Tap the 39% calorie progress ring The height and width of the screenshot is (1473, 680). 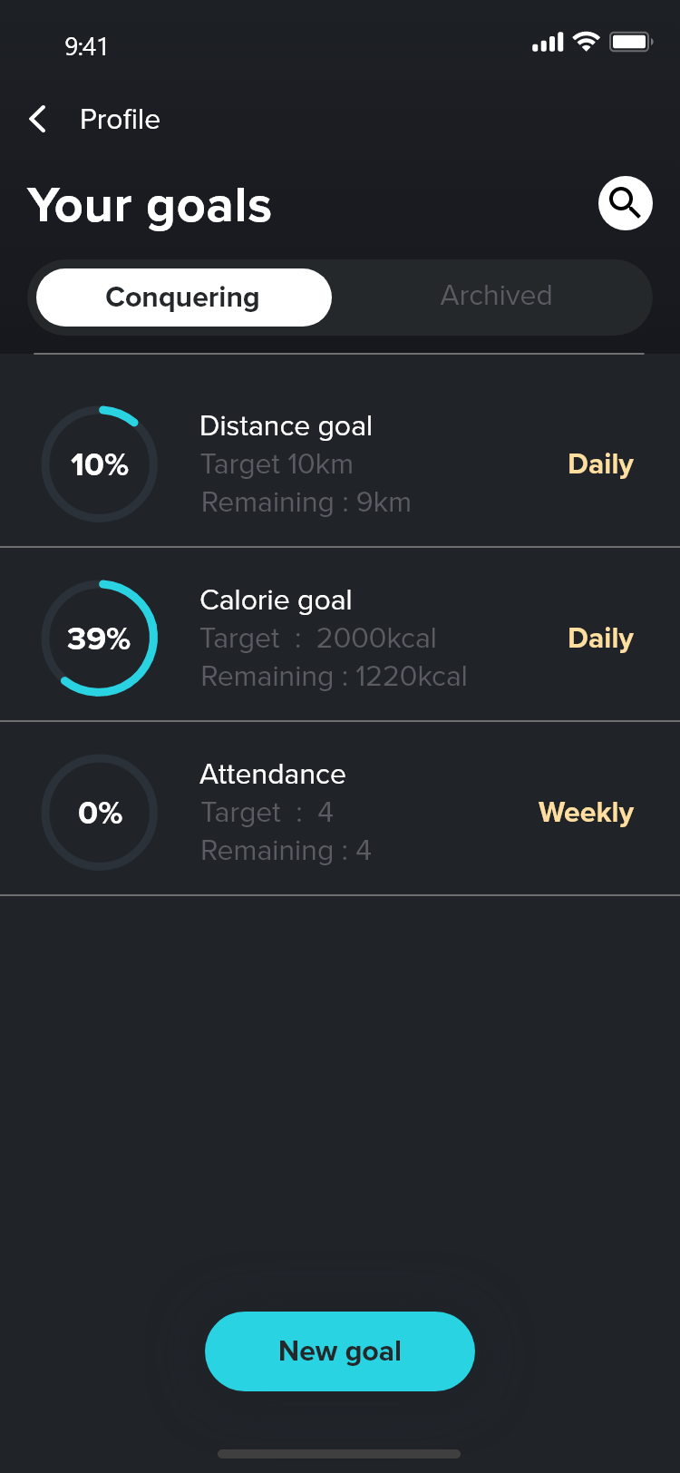coord(100,639)
